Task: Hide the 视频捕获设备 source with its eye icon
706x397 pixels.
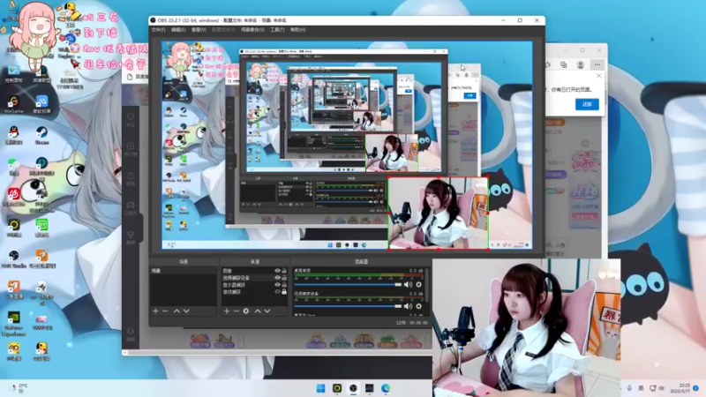Action: (x=277, y=278)
